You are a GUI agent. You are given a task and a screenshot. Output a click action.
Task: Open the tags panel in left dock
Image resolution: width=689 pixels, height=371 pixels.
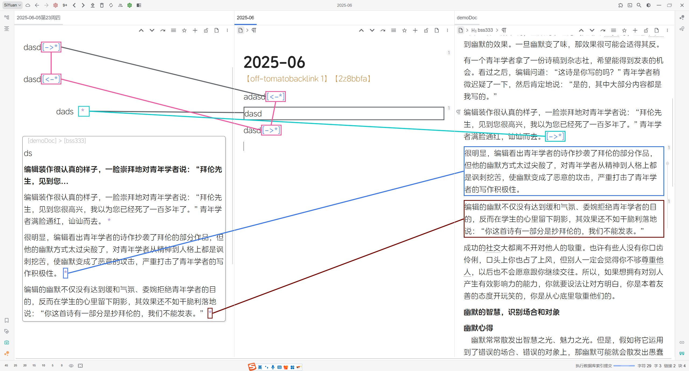tap(7, 331)
